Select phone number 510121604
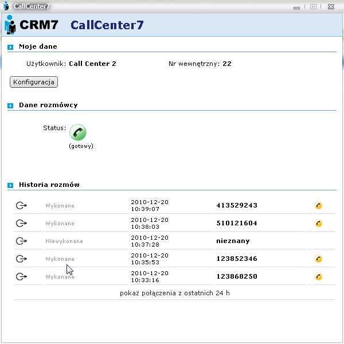 tap(237, 223)
